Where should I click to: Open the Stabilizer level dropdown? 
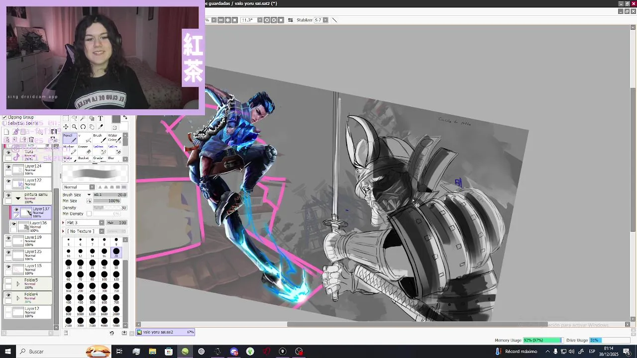(x=325, y=20)
